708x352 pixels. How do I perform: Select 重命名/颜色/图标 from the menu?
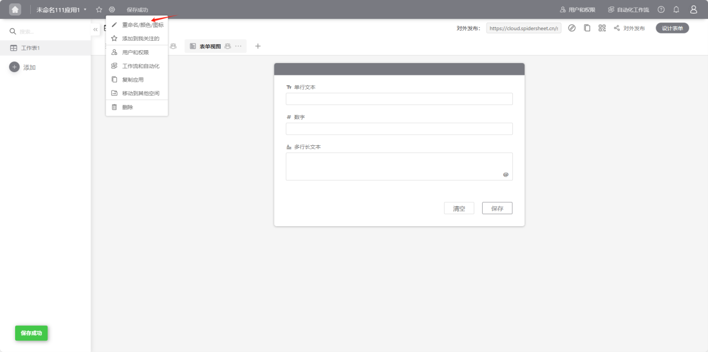click(143, 25)
